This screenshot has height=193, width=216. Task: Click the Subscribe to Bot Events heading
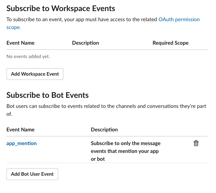(47, 95)
